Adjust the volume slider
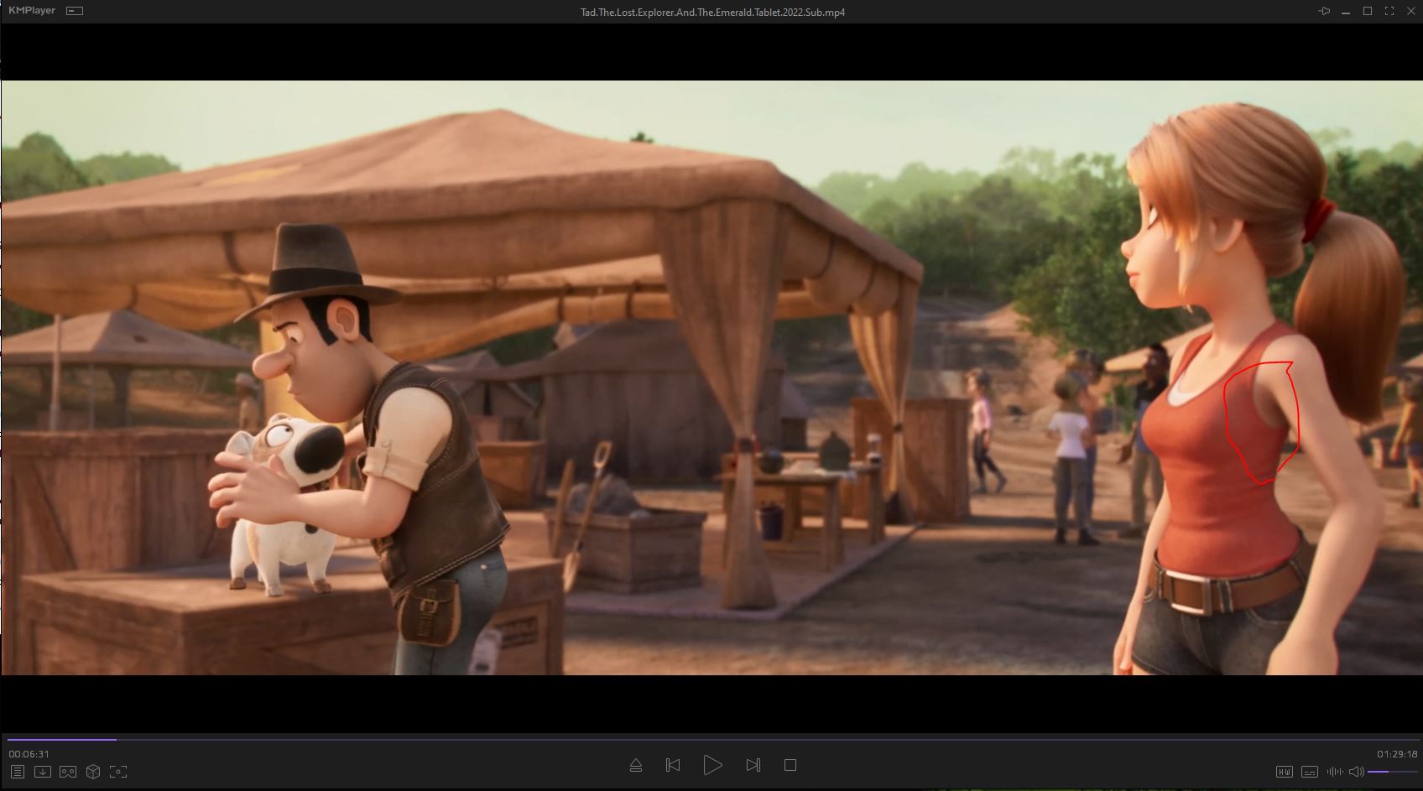Viewport: 1423px width, 791px height. click(x=1391, y=772)
